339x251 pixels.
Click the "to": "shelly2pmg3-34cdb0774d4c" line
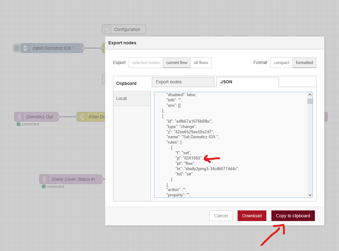point(207,169)
